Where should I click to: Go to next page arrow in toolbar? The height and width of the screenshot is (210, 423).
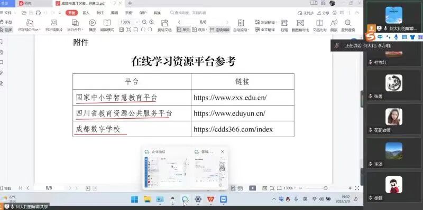[227, 22]
